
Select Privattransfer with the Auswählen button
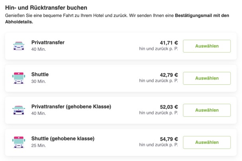207,46
